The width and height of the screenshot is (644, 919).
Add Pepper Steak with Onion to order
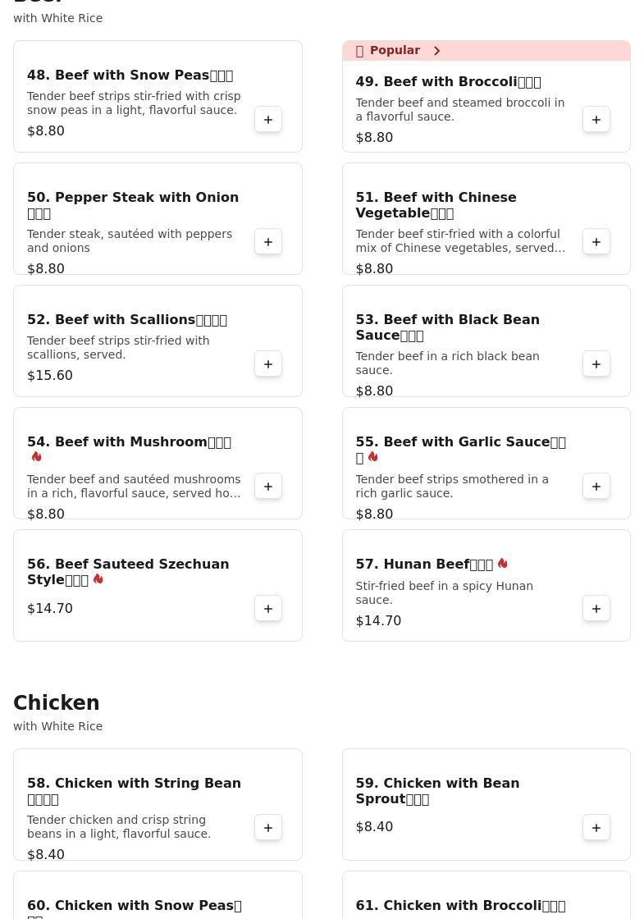(x=268, y=242)
